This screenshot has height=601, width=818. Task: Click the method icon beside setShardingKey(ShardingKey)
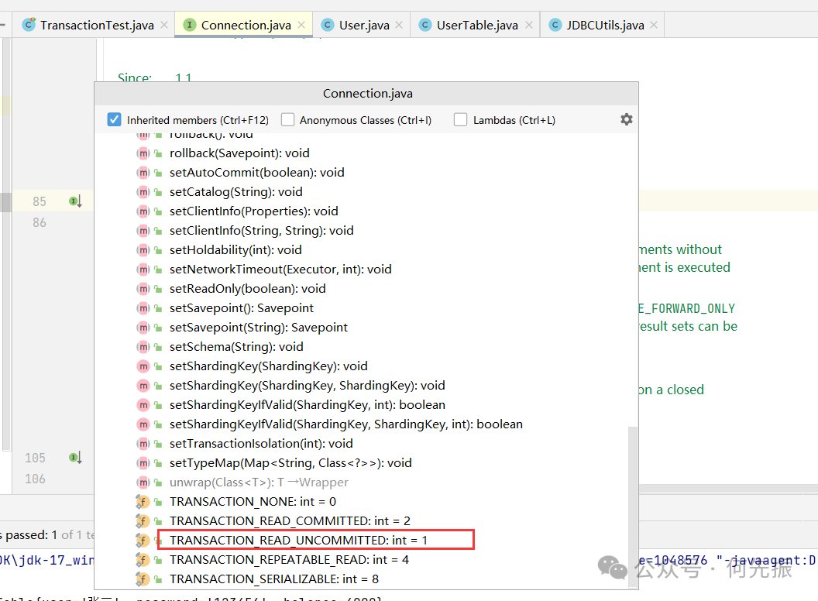pyautogui.click(x=143, y=366)
